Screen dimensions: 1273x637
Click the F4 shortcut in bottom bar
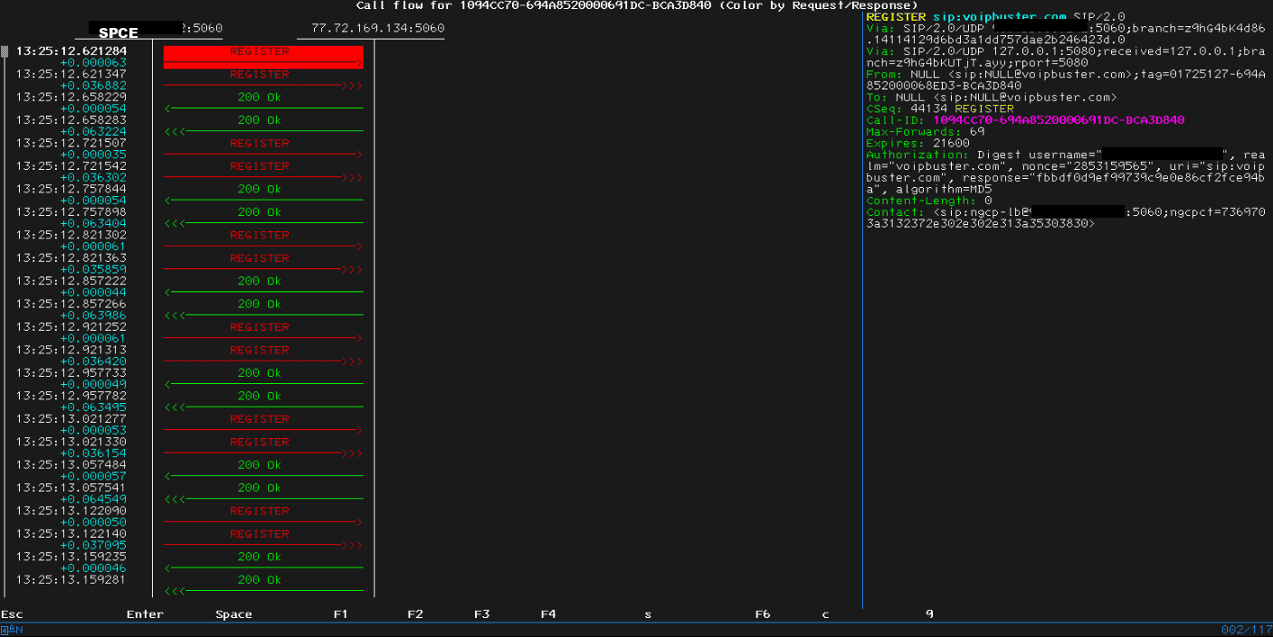point(548,614)
